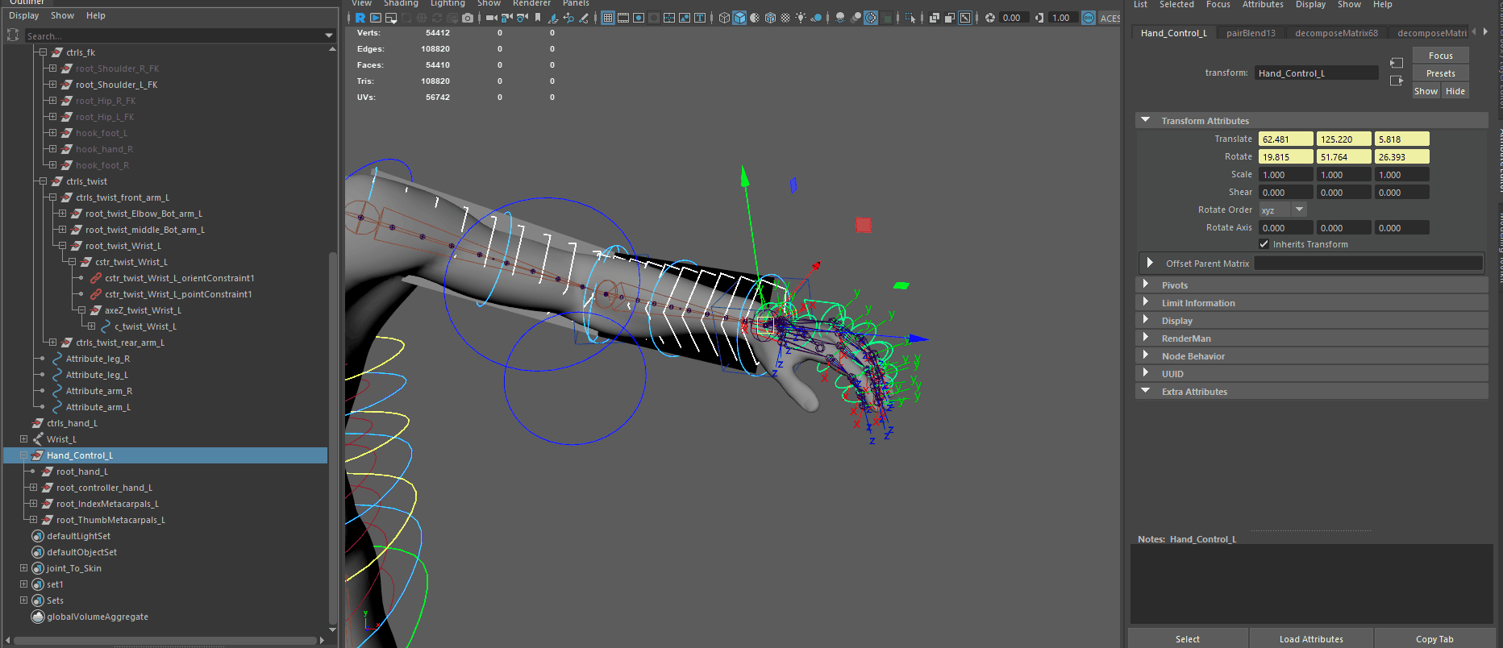1503x648 pixels.
Task: Open the Outliner Help menu
Action: click(x=95, y=15)
